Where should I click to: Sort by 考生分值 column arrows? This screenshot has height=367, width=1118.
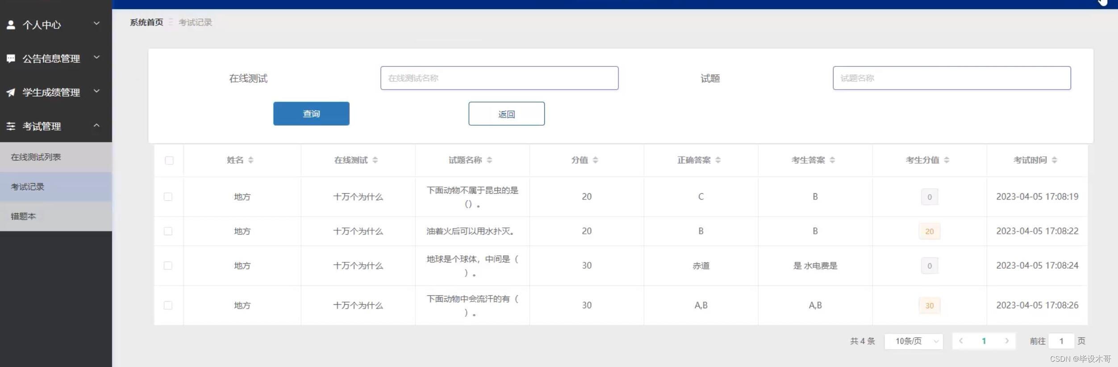[x=947, y=160]
